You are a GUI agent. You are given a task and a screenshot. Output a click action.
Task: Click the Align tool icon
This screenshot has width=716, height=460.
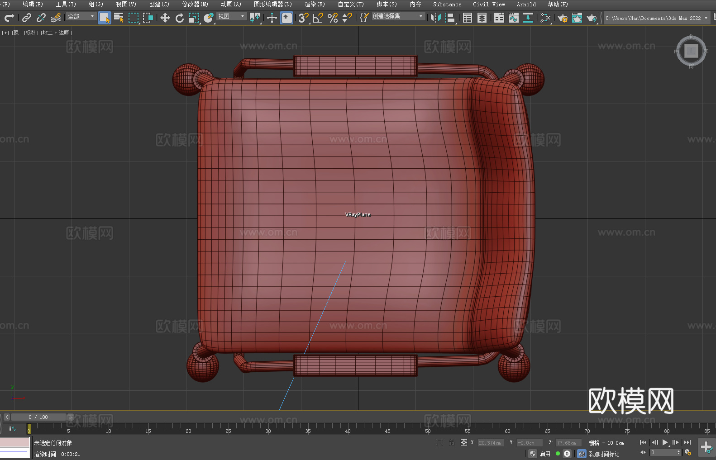coord(450,18)
